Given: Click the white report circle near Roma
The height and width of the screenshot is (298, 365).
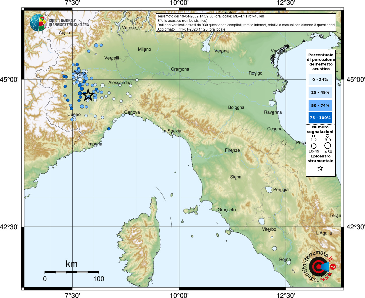Looking at the screenshot, I should [289, 263].
